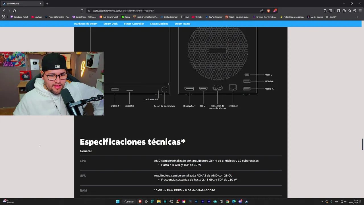Click the Buscar taskbar search box

click(129, 202)
